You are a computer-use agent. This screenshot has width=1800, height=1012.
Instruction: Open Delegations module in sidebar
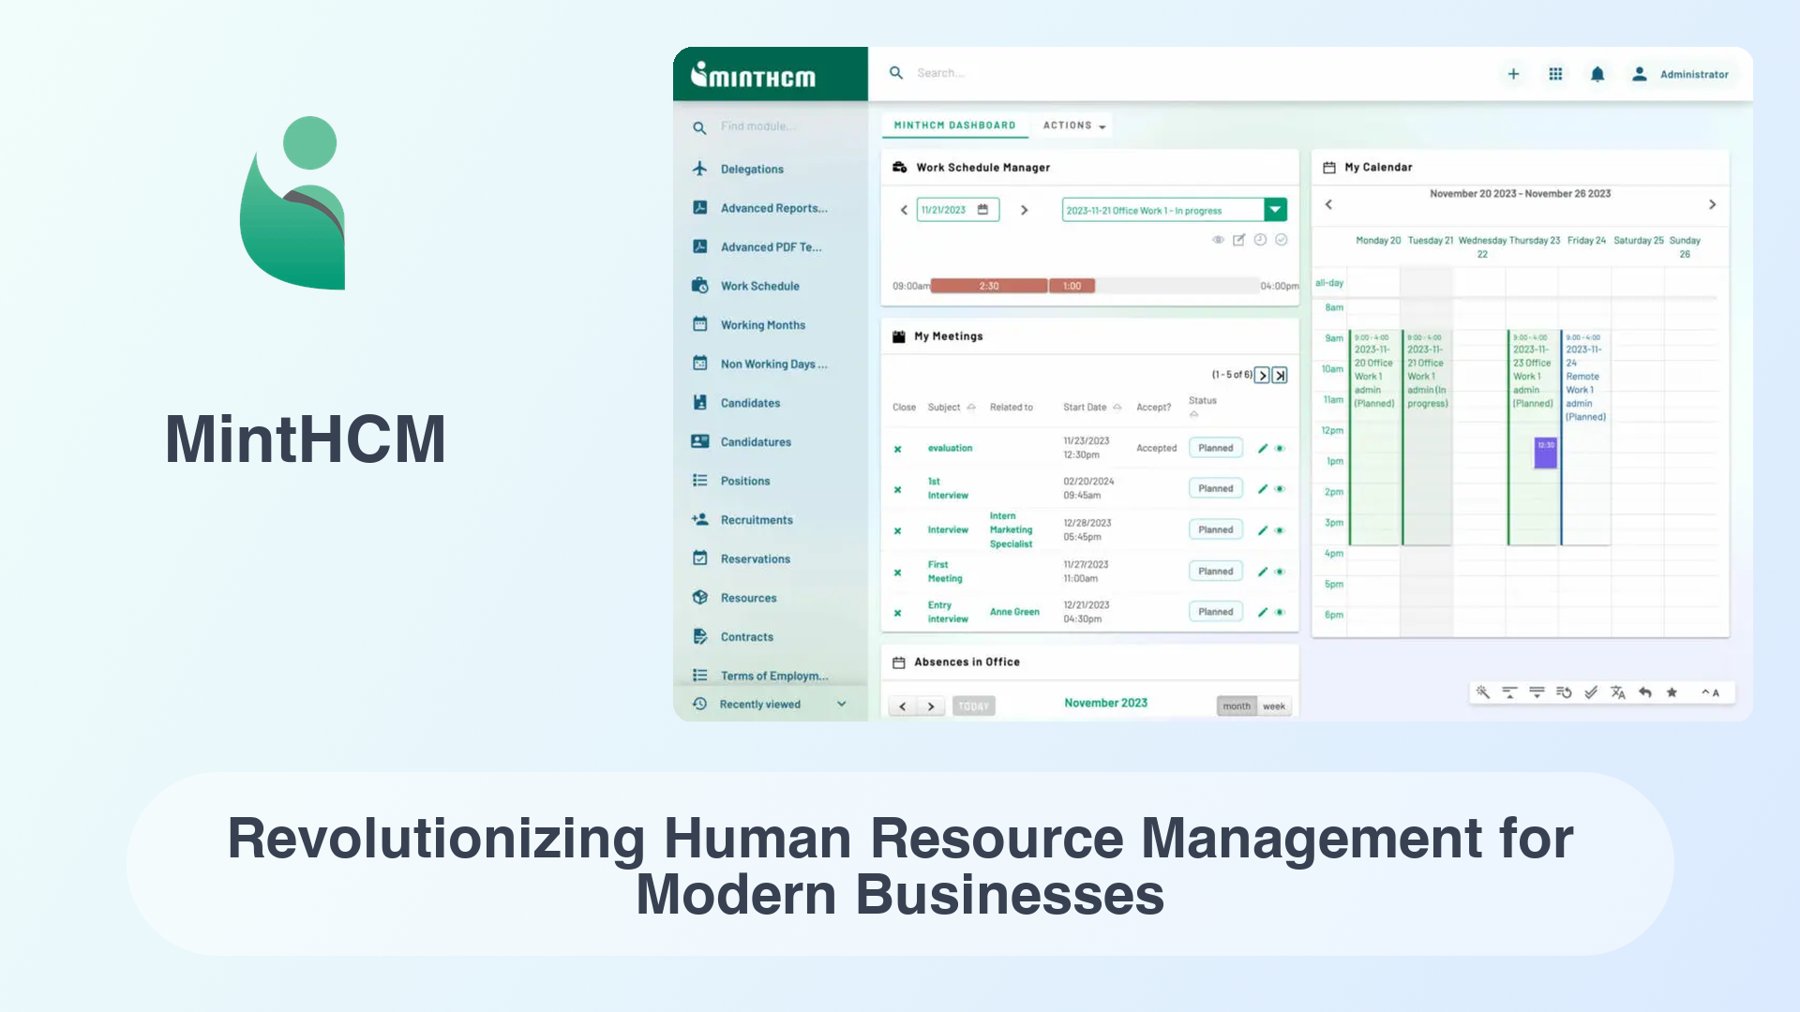tap(751, 170)
